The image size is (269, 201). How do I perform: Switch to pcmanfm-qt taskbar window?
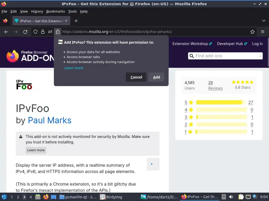(78, 197)
